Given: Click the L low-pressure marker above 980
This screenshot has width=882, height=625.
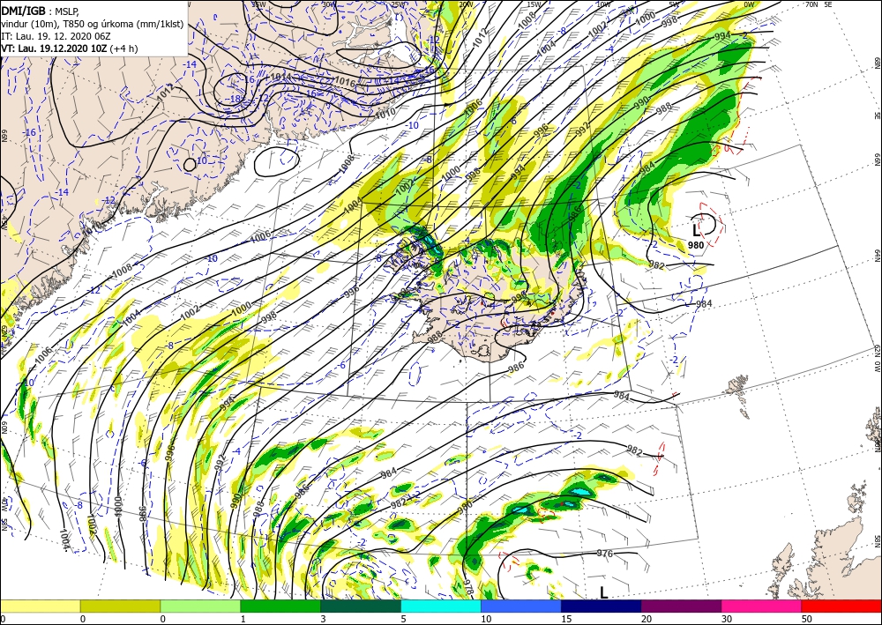Looking at the screenshot, I should (696, 230).
